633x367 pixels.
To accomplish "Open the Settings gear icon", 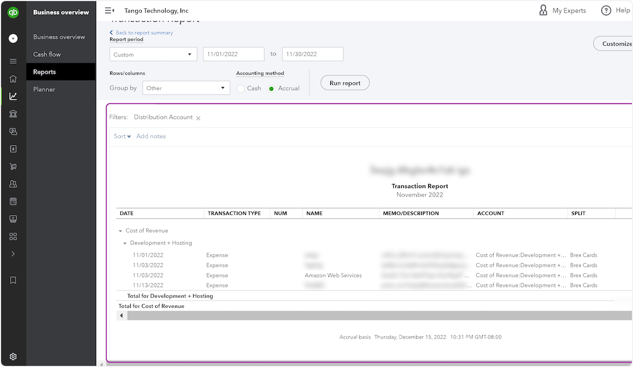I will pos(13,356).
